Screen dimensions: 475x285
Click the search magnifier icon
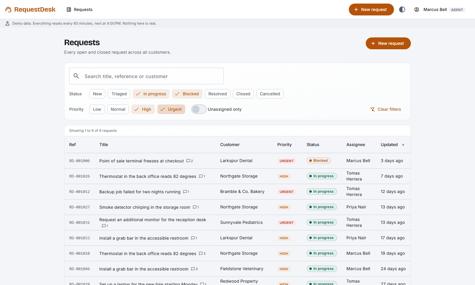[x=76, y=76]
